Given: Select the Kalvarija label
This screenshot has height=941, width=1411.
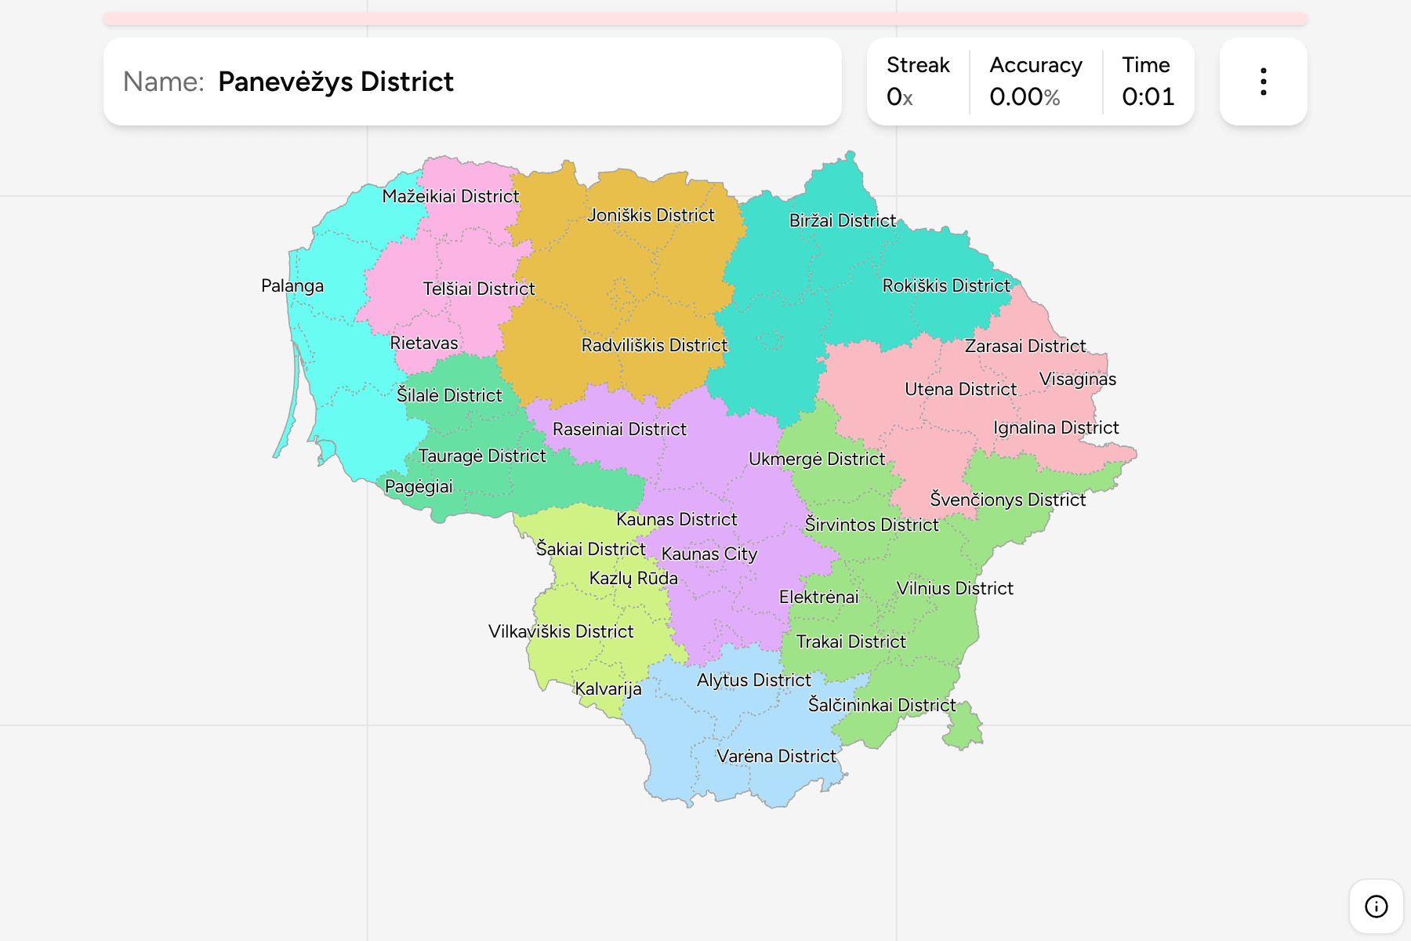Looking at the screenshot, I should [608, 688].
